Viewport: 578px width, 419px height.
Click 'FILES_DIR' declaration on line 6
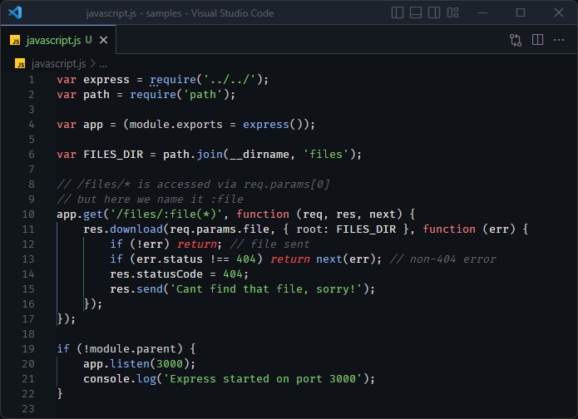pos(113,155)
